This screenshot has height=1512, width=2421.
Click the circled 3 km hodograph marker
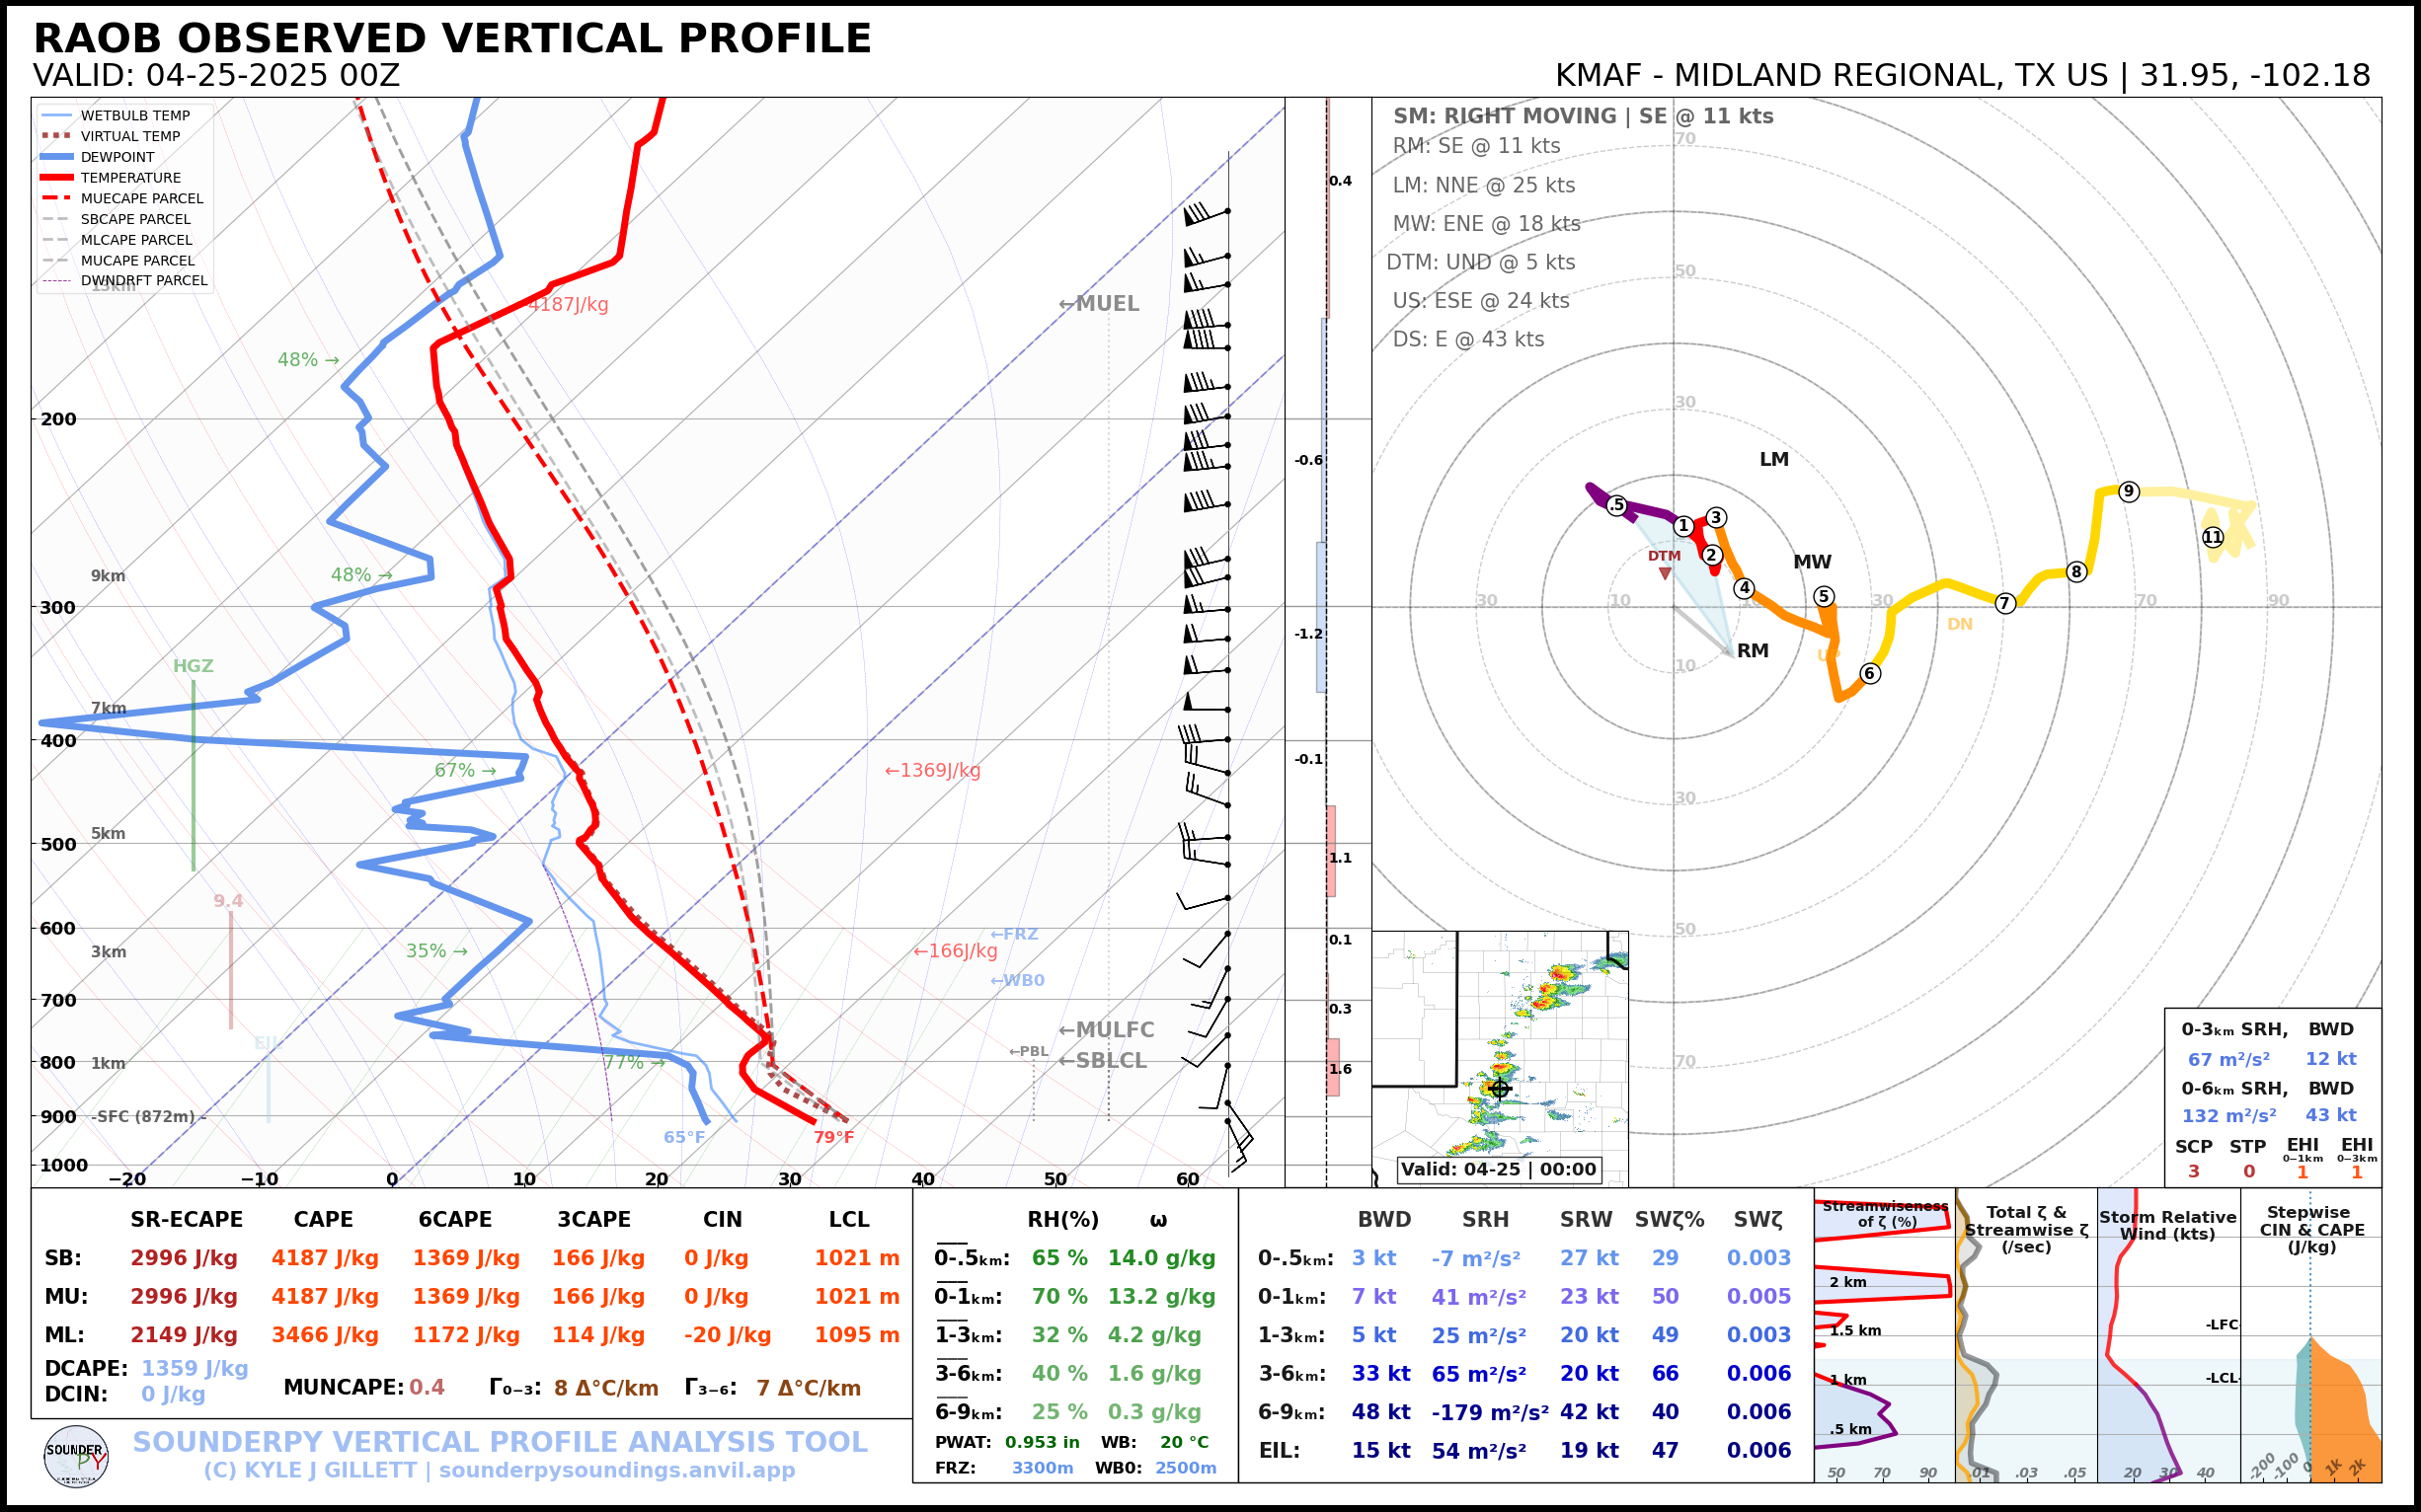click(x=1716, y=517)
